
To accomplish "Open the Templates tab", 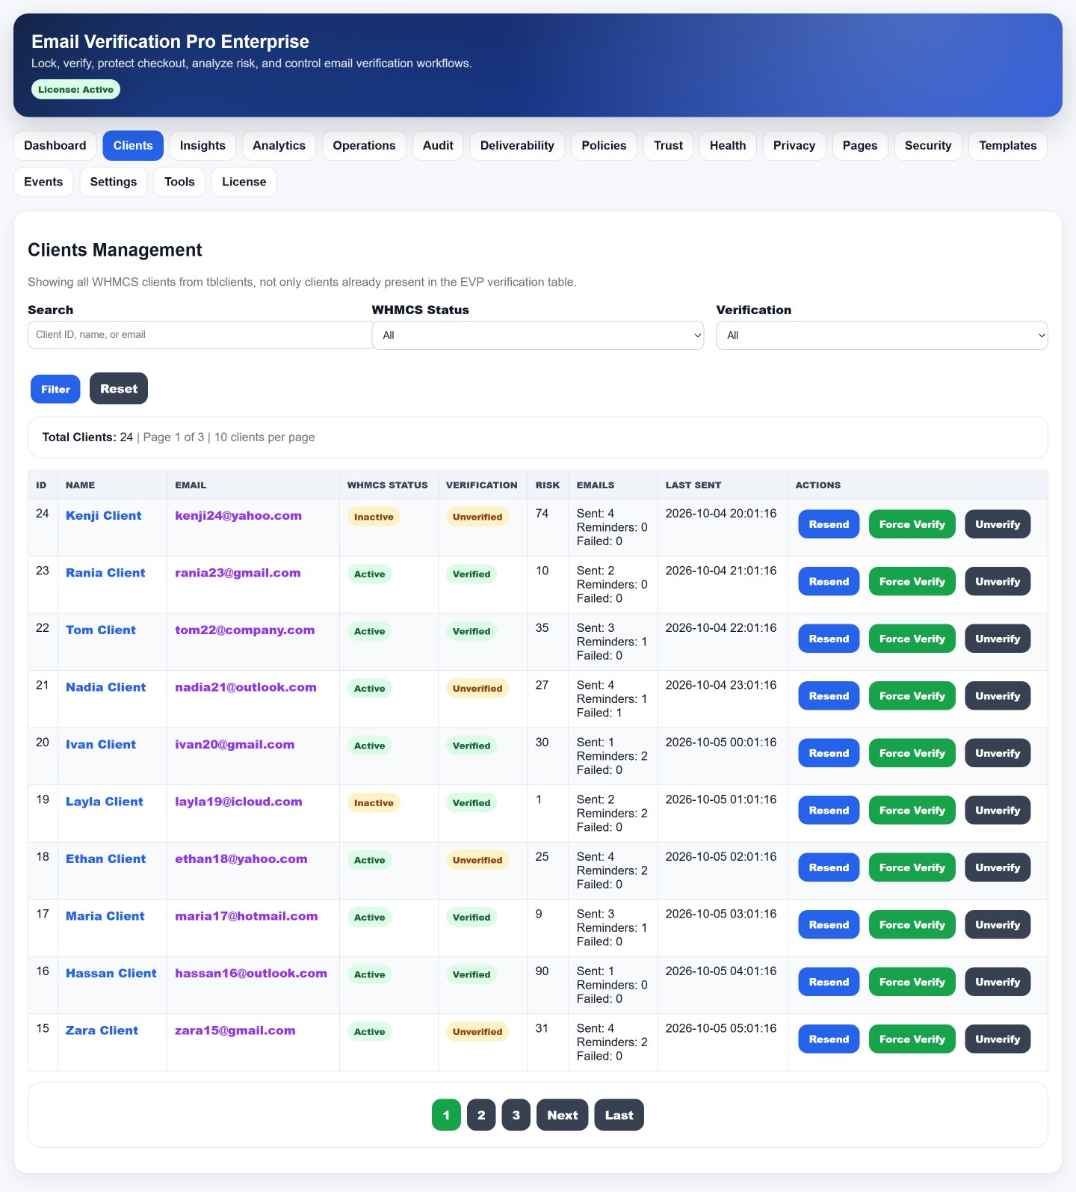I will (1008, 145).
